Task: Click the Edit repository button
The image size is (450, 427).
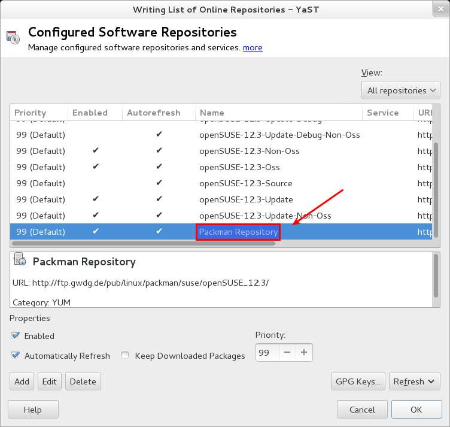Action: tap(49, 381)
